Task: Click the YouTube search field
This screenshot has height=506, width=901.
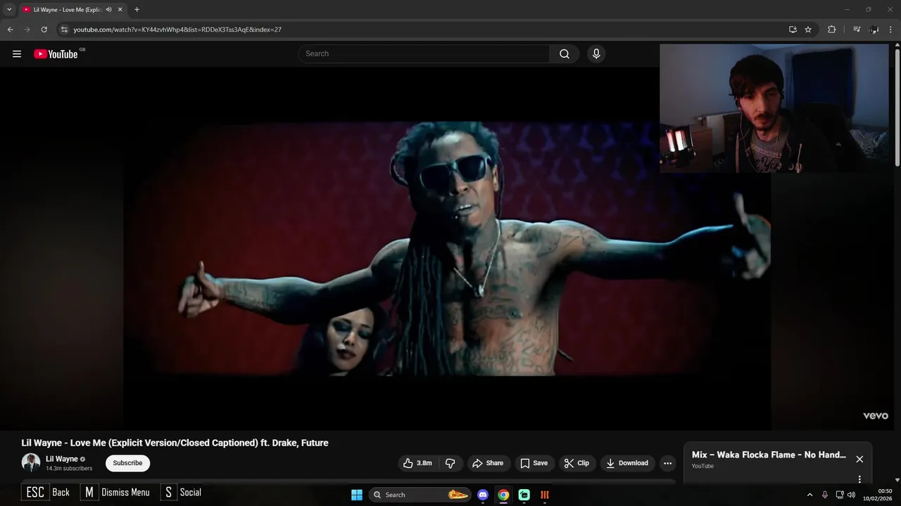Action: [425, 53]
